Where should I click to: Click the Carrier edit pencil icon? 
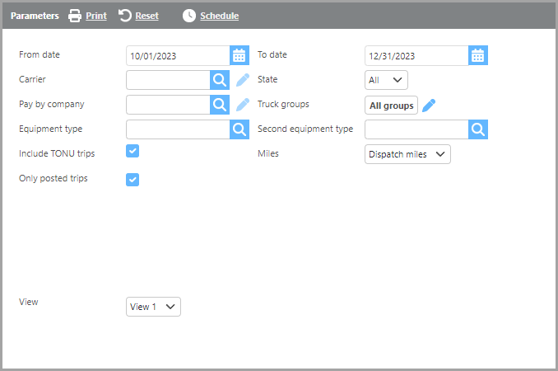[x=243, y=80]
